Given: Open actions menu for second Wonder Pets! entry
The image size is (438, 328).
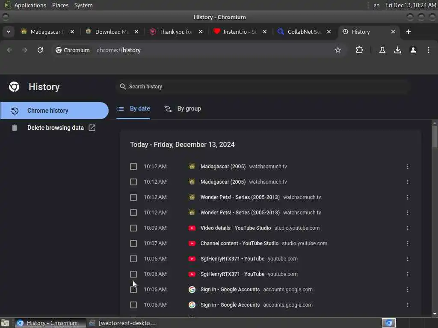Looking at the screenshot, I should 408,213.
